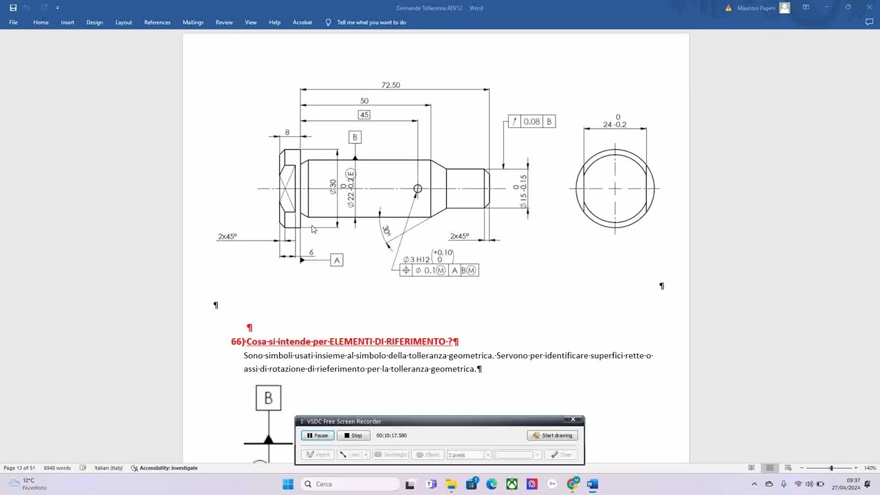Stop the VSDC screen recording
The width and height of the screenshot is (880, 495).
[x=353, y=435]
